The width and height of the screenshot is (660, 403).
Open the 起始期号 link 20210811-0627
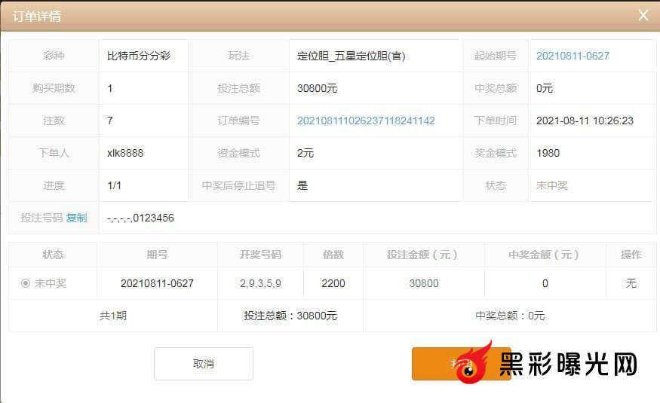pyautogui.click(x=573, y=56)
